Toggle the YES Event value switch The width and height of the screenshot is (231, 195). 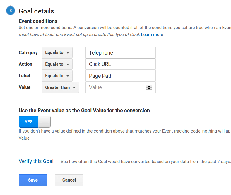coord(35,122)
